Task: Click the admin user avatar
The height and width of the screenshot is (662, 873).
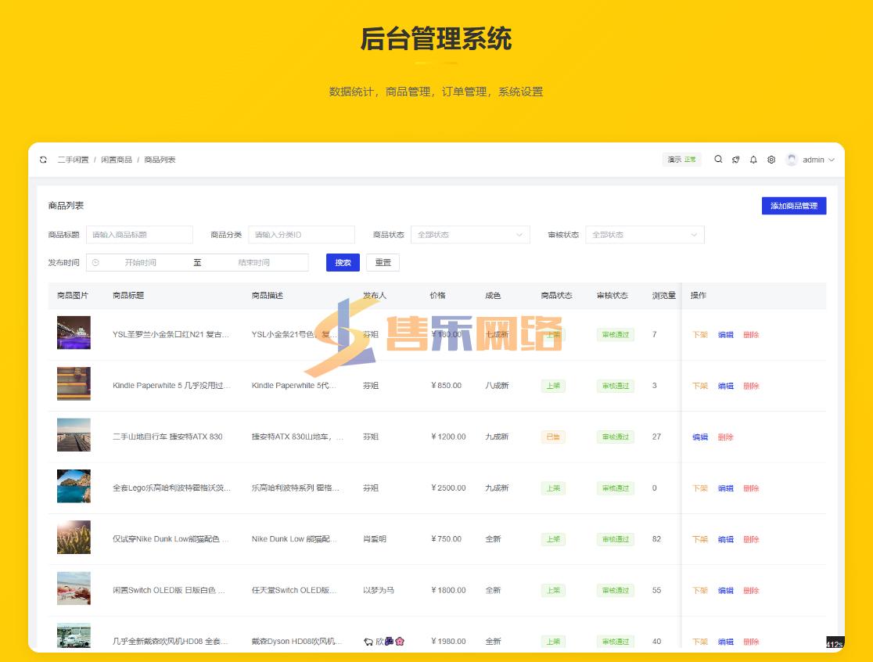Action: click(792, 160)
